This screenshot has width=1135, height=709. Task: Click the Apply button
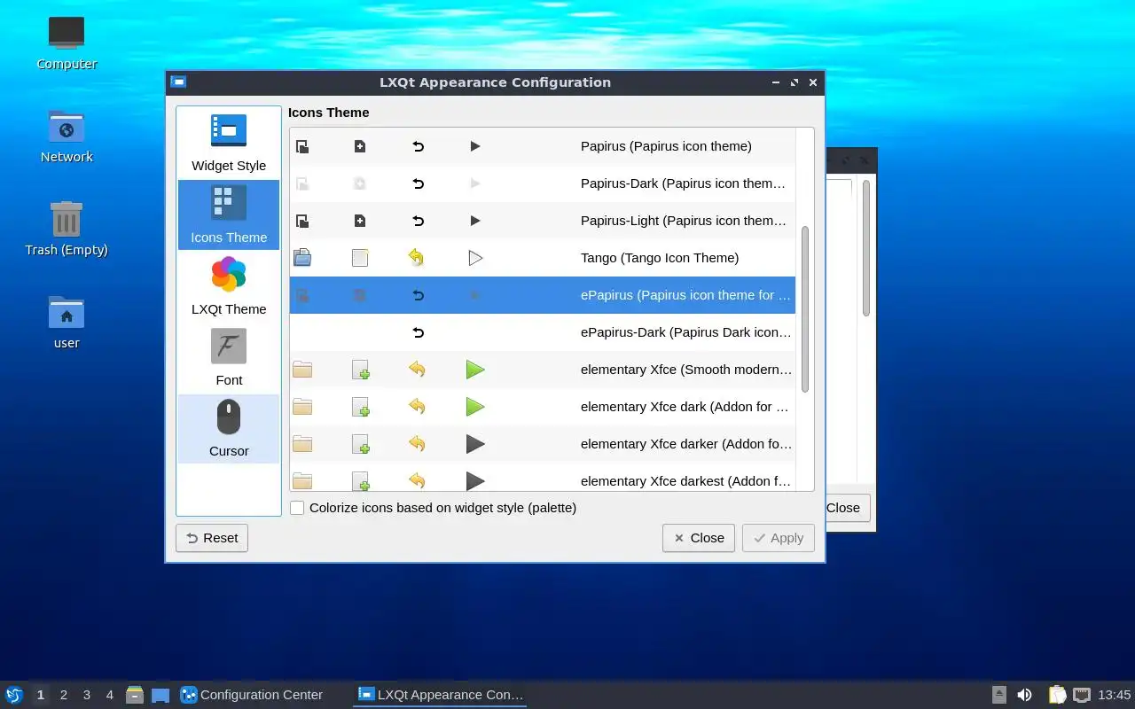point(779,538)
